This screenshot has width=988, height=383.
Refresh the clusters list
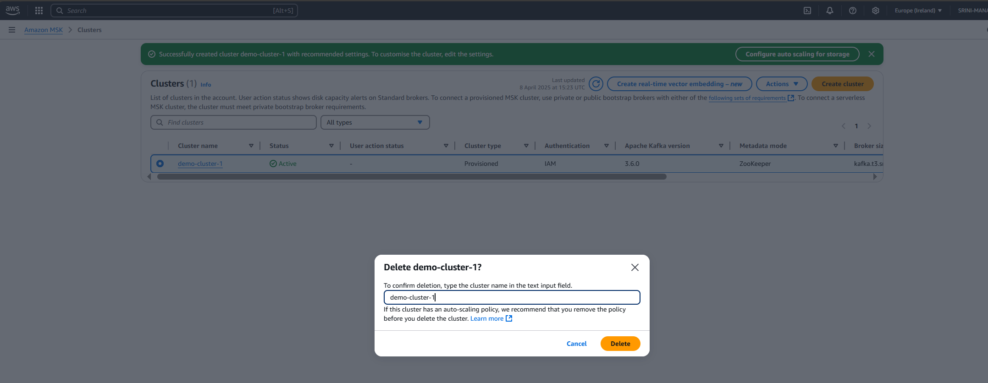coord(596,84)
